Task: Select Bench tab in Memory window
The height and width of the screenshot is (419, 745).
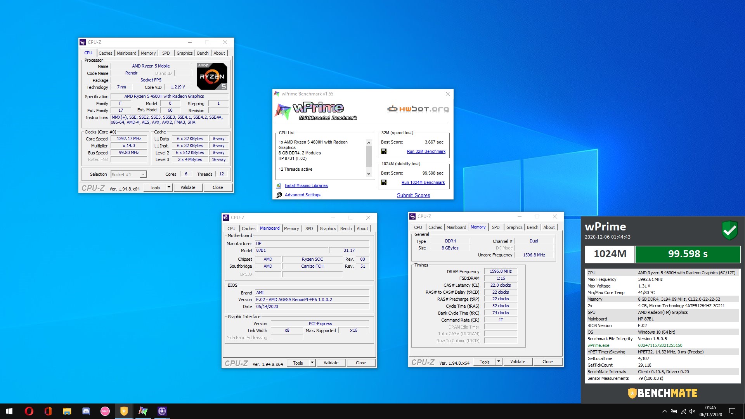Action: (x=532, y=227)
